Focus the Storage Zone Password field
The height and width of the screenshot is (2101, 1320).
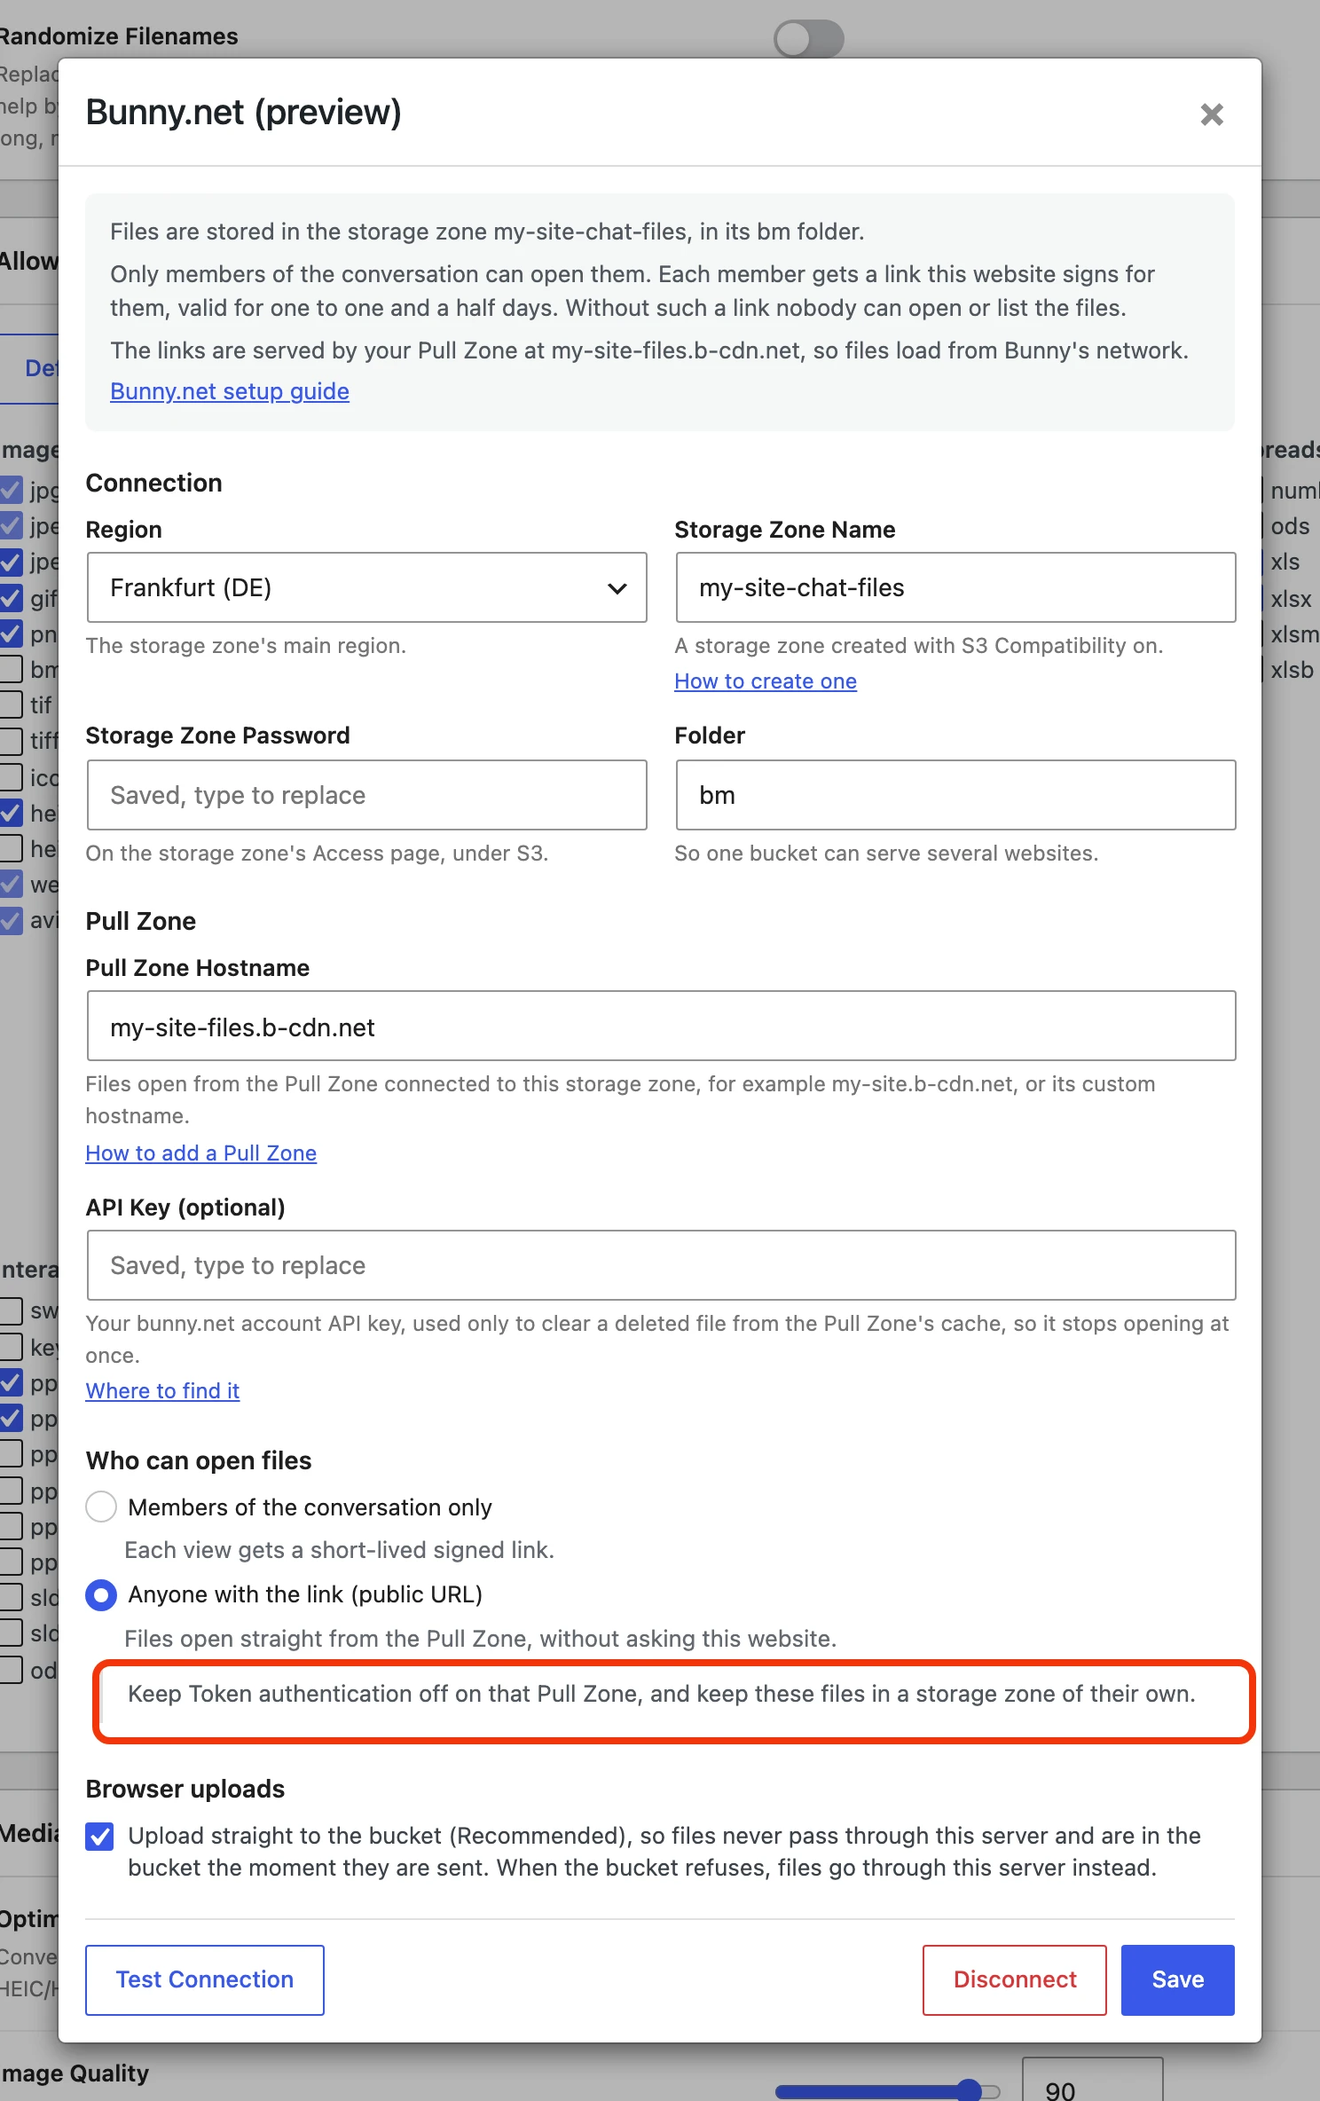click(367, 795)
